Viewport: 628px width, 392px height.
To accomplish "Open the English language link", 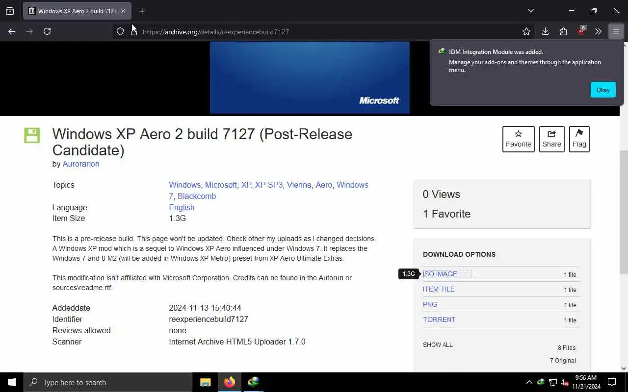I will (182, 207).
